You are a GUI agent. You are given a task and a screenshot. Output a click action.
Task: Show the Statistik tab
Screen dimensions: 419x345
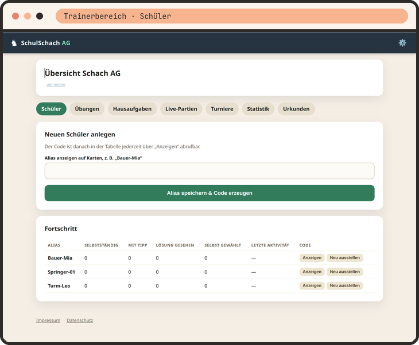[x=258, y=109]
